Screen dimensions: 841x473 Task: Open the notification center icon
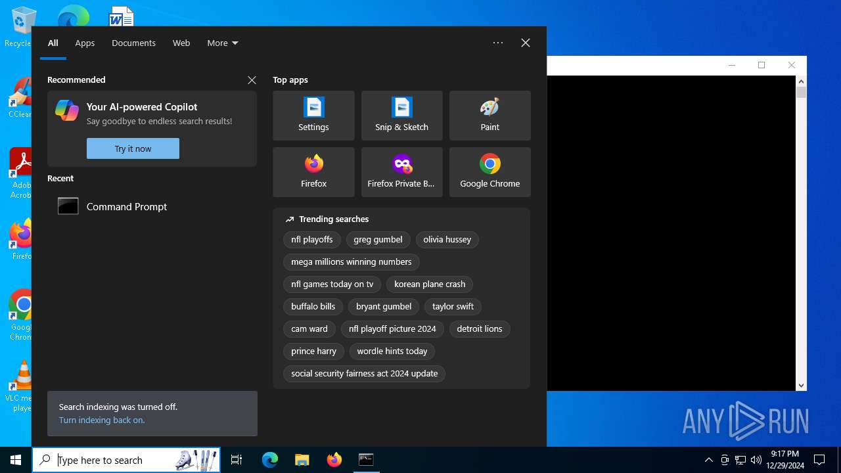click(x=819, y=460)
